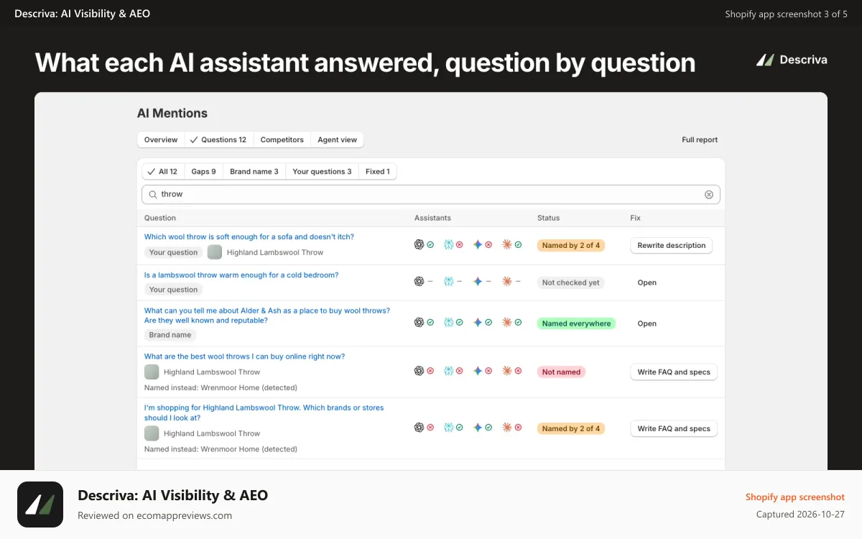Open product thumbnail in 'Which brands or stores' row
The width and height of the screenshot is (862, 539).
(152, 433)
